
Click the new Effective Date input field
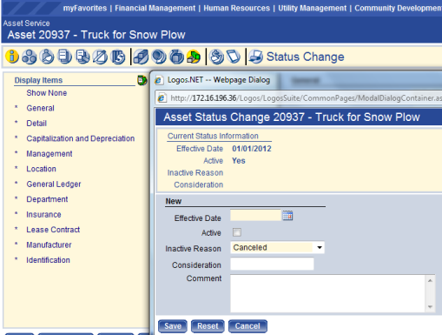click(255, 216)
